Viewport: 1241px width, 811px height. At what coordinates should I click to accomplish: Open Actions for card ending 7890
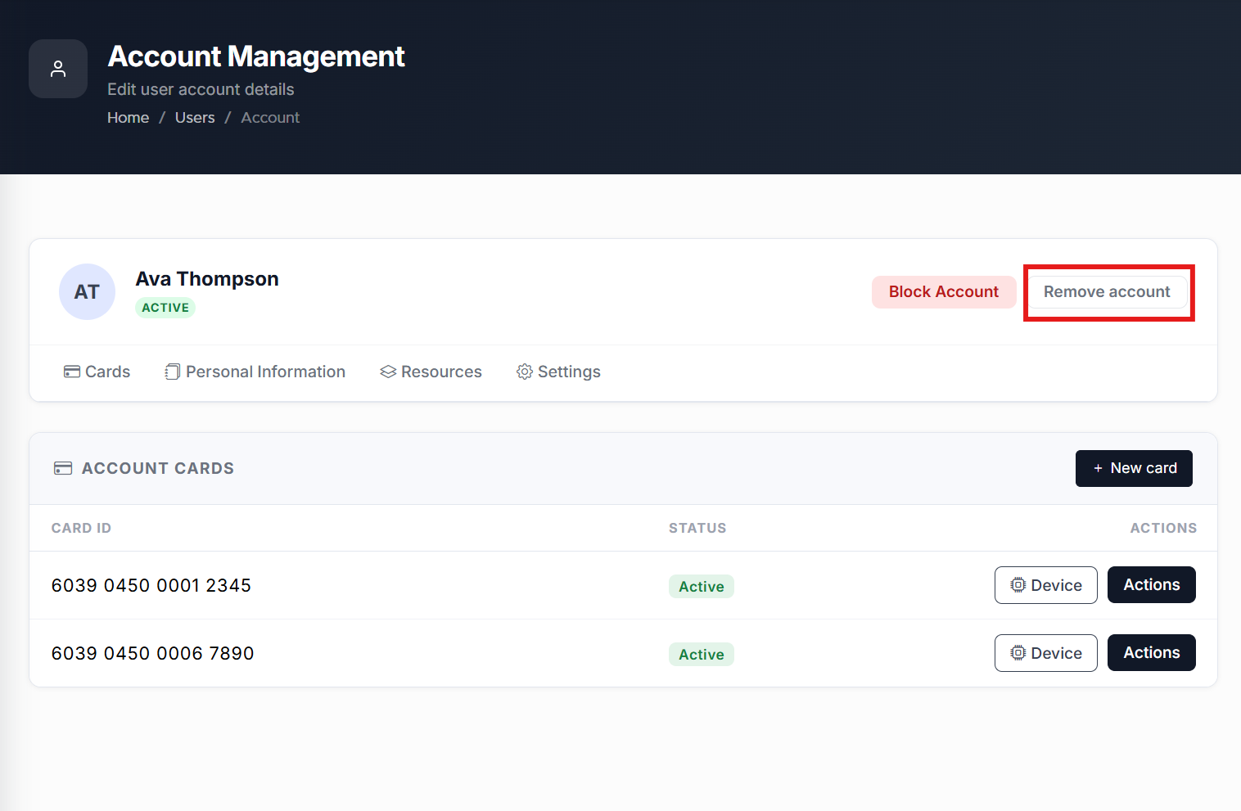pyautogui.click(x=1152, y=653)
